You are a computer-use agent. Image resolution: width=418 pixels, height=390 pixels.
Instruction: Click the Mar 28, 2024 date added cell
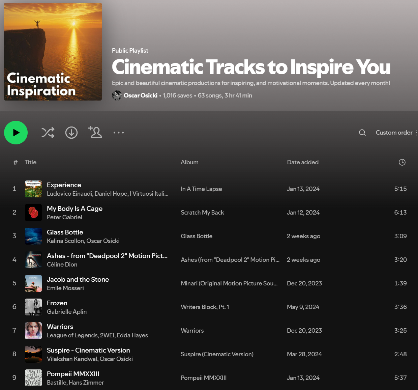[304, 354]
